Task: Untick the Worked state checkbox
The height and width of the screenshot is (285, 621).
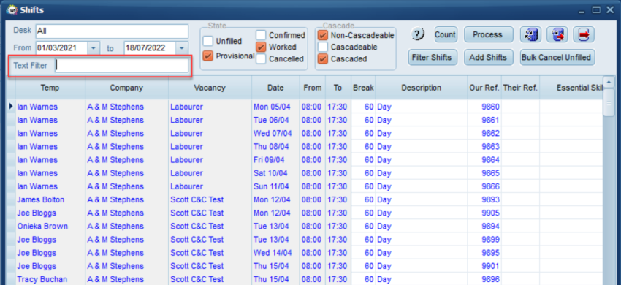Action: point(261,47)
